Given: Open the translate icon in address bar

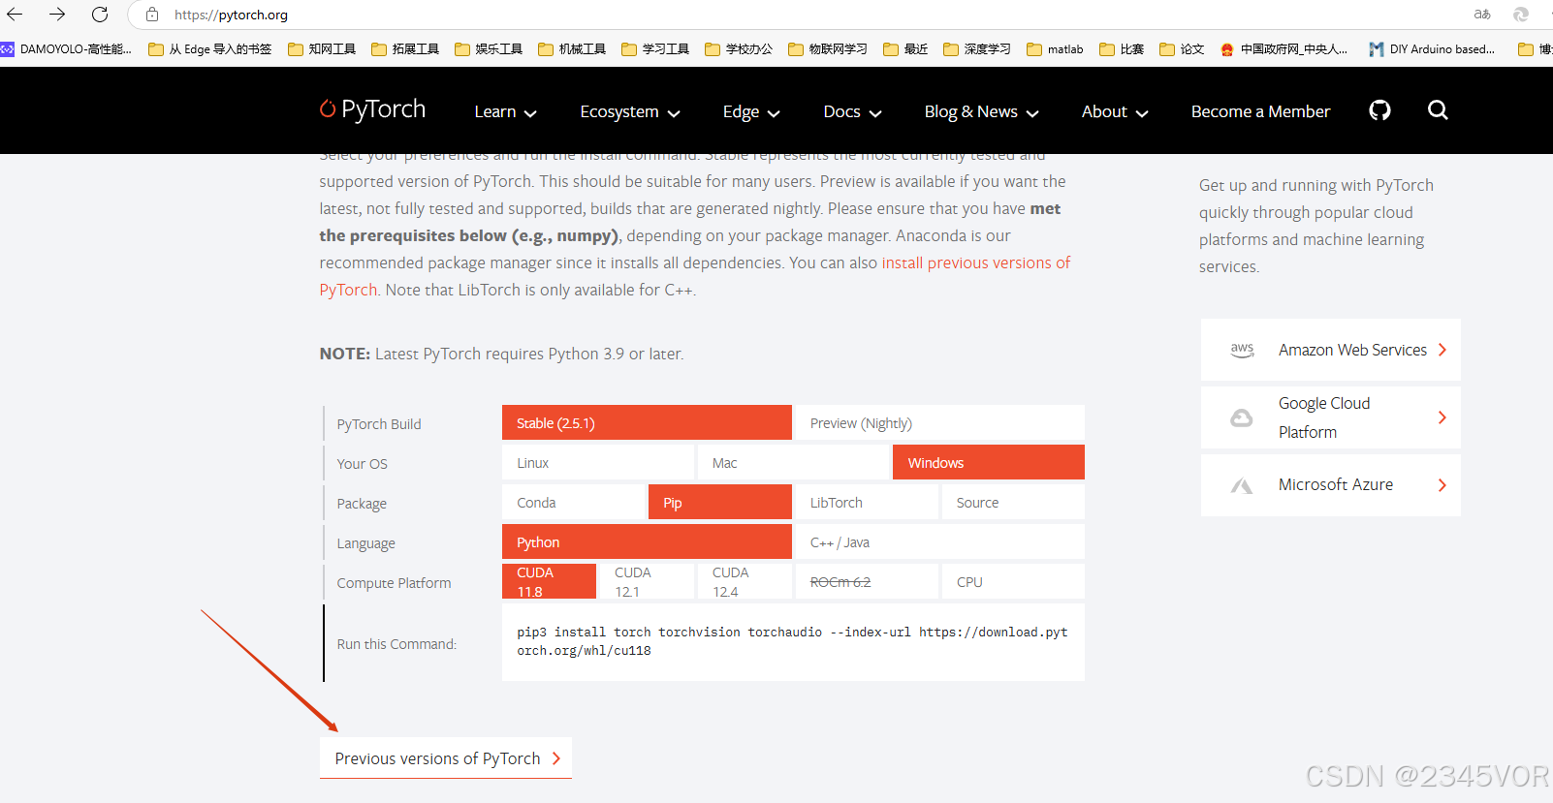Looking at the screenshot, I should (x=1482, y=15).
